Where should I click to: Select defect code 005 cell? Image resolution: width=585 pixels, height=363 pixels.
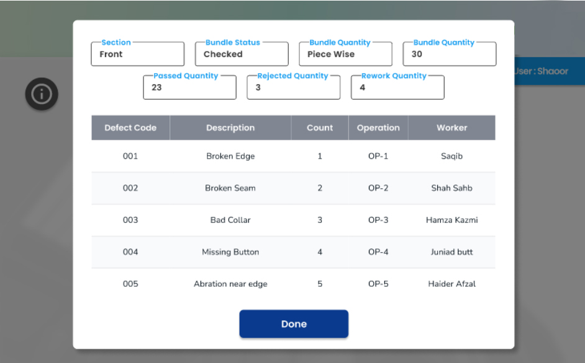tap(130, 284)
